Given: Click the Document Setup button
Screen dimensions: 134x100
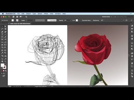Looking at the screenshot, I should pos(86,20).
